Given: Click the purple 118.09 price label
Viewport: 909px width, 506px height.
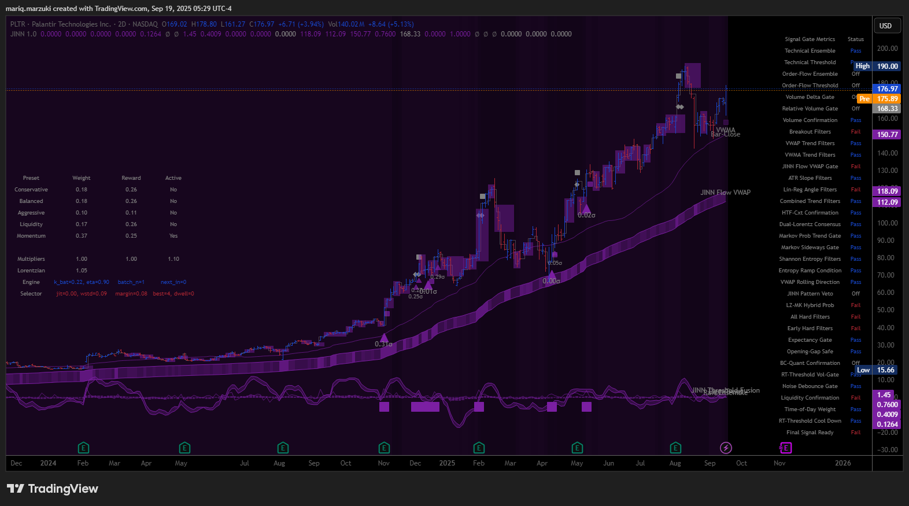Looking at the screenshot, I should [x=887, y=191].
